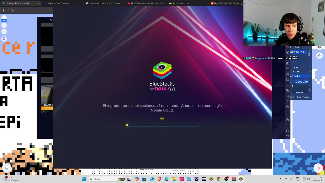325x183 pixels.
Task: Go back in the browser
Action: tap(4, 10)
